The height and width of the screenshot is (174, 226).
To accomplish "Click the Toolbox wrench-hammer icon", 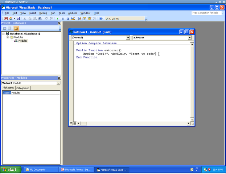I will click(x=95, y=18).
